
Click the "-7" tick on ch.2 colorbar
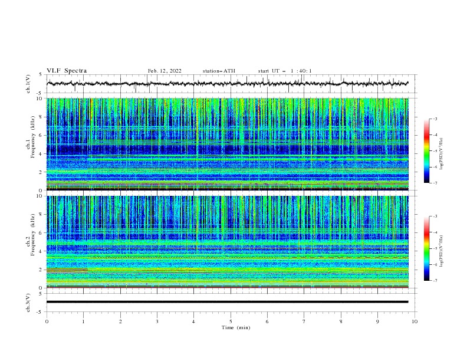(435, 280)
